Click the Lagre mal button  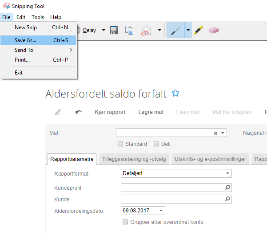151,112
